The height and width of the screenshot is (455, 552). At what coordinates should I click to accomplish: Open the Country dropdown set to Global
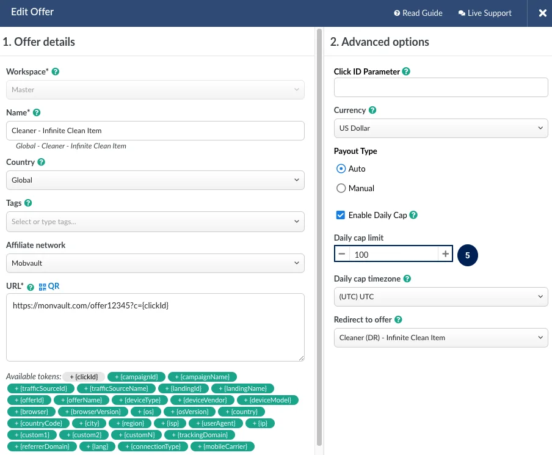(x=155, y=180)
